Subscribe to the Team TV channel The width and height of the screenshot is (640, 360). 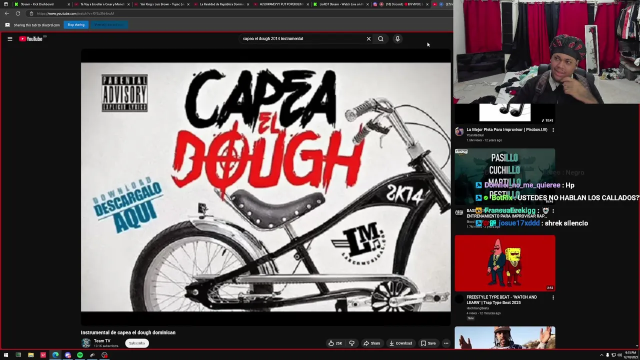click(x=137, y=343)
